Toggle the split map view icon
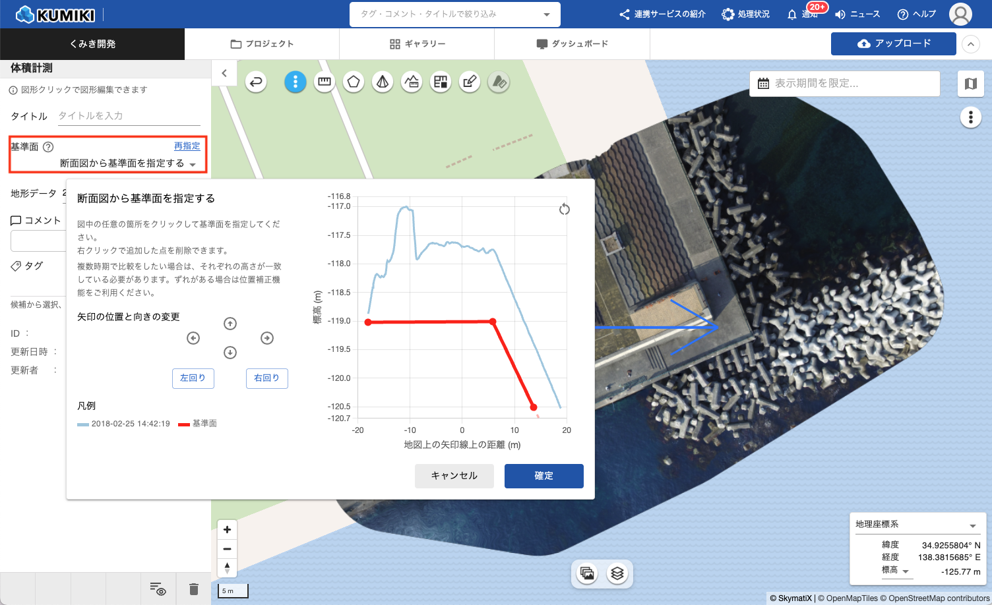Image resolution: width=992 pixels, height=605 pixels. click(970, 84)
